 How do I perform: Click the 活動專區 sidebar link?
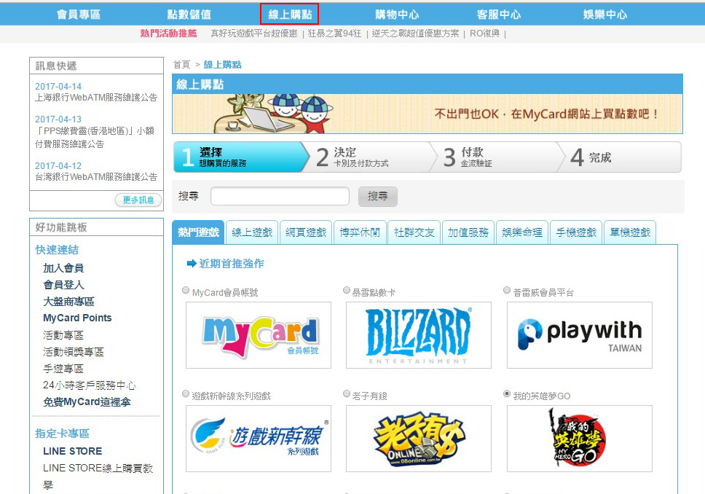[x=63, y=334]
